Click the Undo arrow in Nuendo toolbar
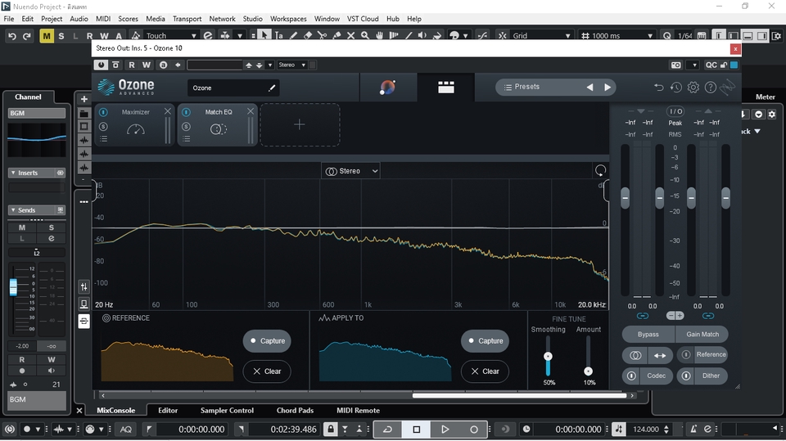The height and width of the screenshot is (441, 786). pos(12,35)
